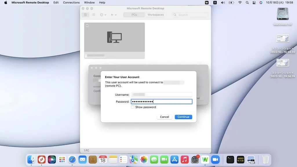Select the Workspaces tab
The height and width of the screenshot is (167, 297).
click(x=156, y=15)
